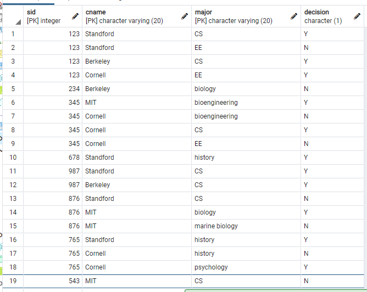367x292 pixels.
Task: Click the Berkeley cell in row 12
Action: [137, 185]
